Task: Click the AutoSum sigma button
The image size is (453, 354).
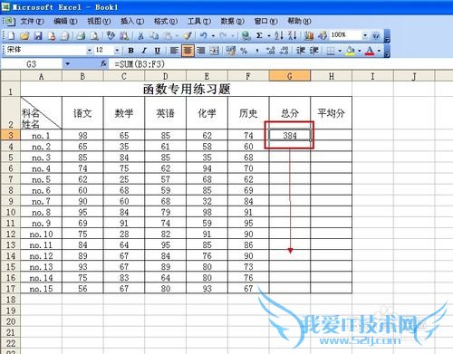Action: coord(259,35)
